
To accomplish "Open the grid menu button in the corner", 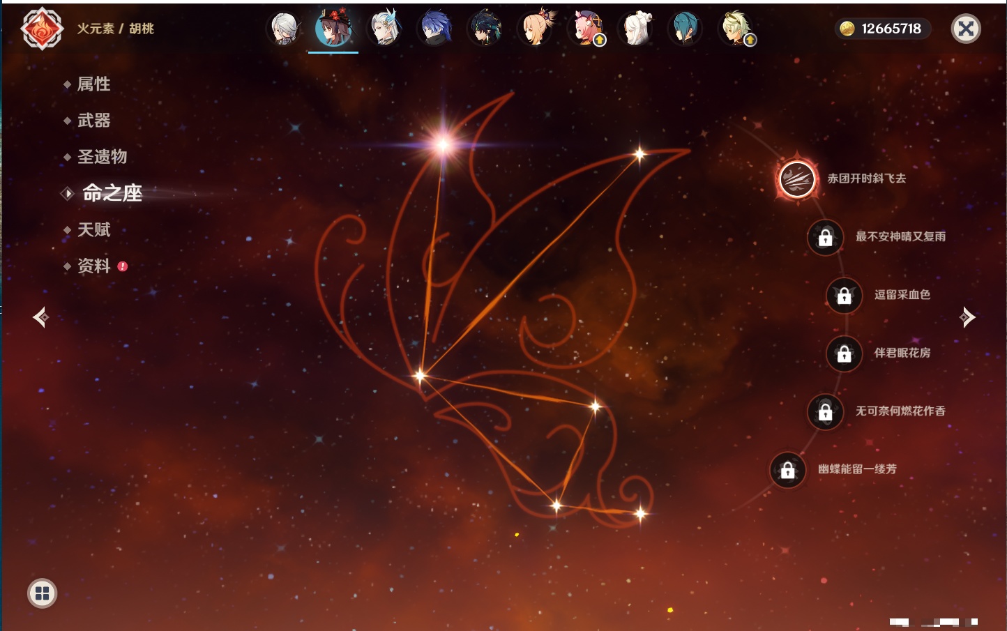I will 42,593.
